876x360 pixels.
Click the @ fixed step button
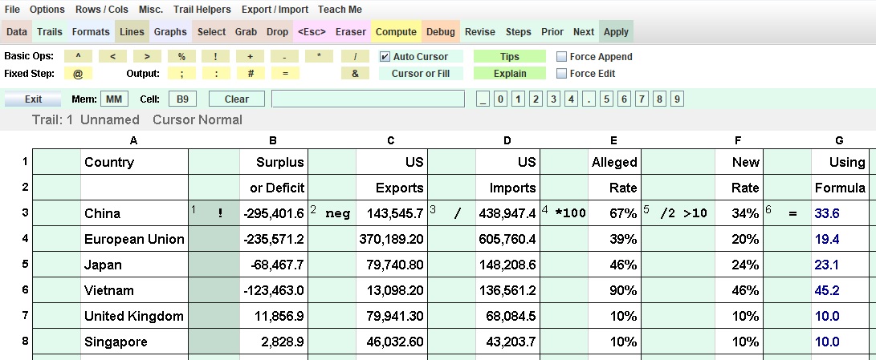coord(78,73)
